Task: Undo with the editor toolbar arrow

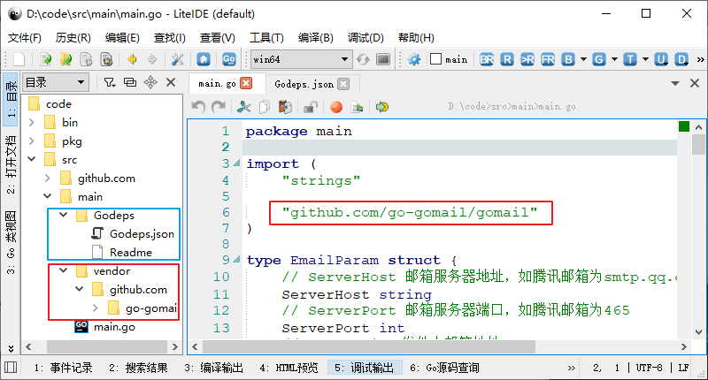Action: pos(198,107)
